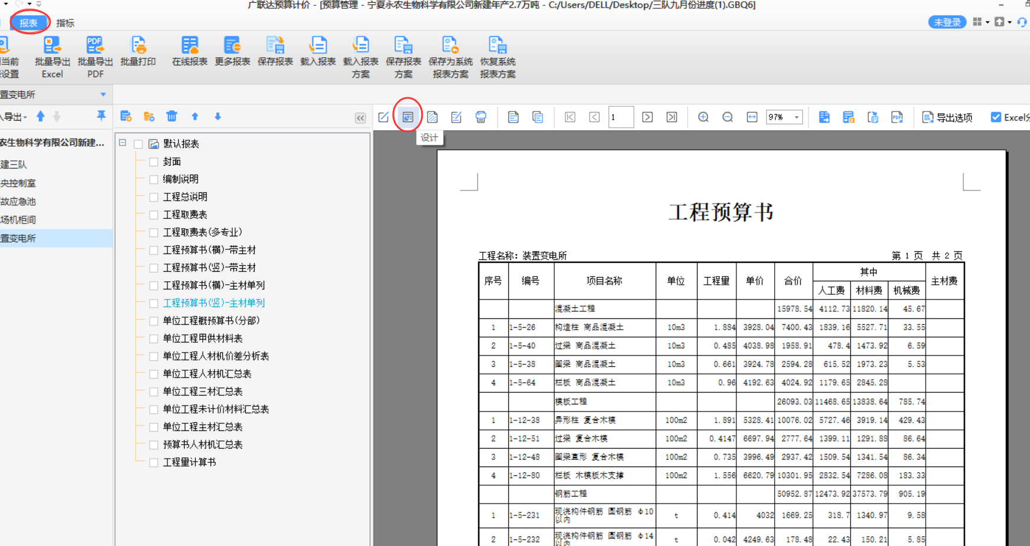1030x546 pixels.
Task: Delete selected report with trash icon
Action: click(172, 116)
